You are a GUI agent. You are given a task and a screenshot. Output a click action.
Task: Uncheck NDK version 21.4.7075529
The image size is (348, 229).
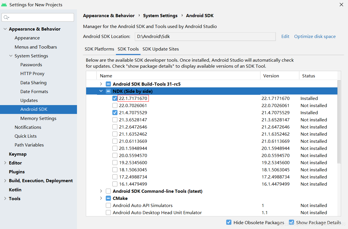(x=115, y=113)
